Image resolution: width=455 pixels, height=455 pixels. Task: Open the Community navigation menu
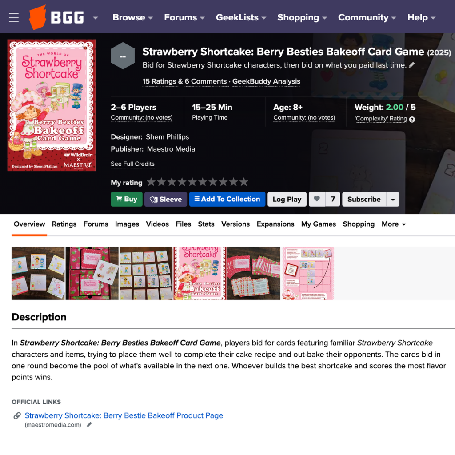coord(367,17)
